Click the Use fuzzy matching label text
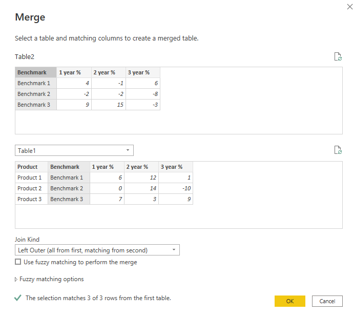Screen dimensions: 353x315 click(80, 262)
